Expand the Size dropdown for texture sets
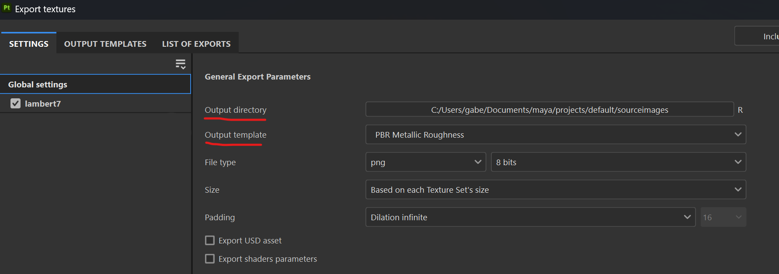This screenshot has width=779, height=274. (556, 190)
